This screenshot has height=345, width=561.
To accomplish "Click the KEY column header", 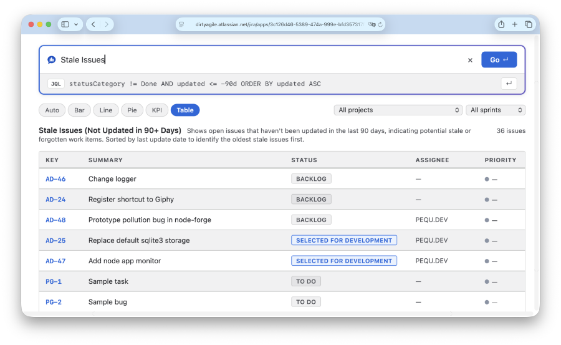I will coord(52,160).
